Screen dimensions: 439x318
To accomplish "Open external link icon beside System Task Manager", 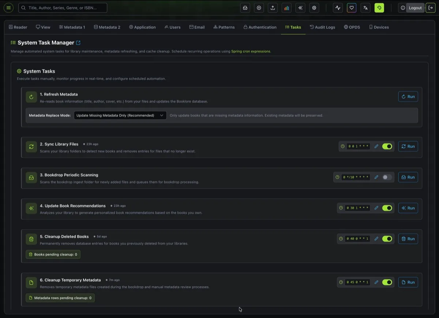I will click(x=78, y=43).
